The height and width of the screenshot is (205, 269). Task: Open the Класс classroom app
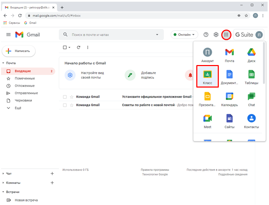pyautogui.click(x=208, y=76)
